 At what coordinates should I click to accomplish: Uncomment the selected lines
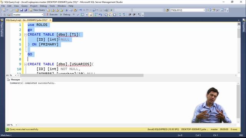point(124,15)
